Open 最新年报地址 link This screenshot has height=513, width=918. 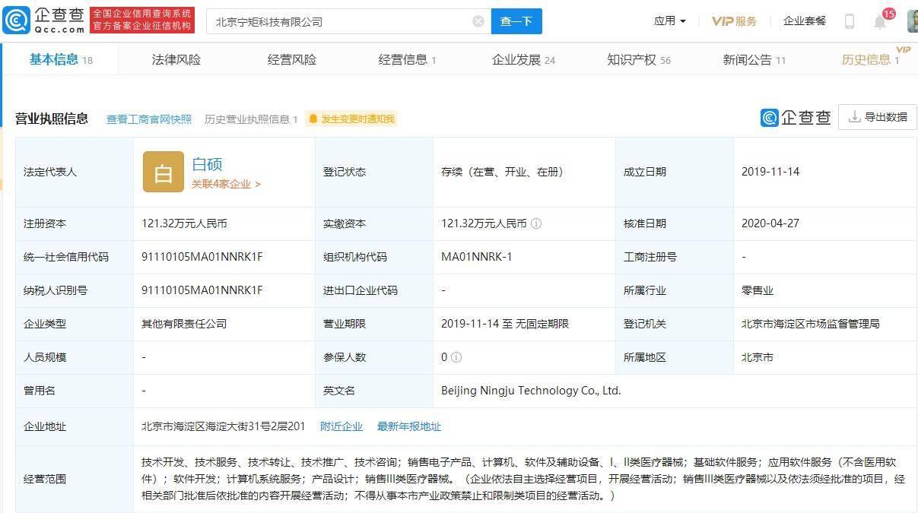coord(409,426)
